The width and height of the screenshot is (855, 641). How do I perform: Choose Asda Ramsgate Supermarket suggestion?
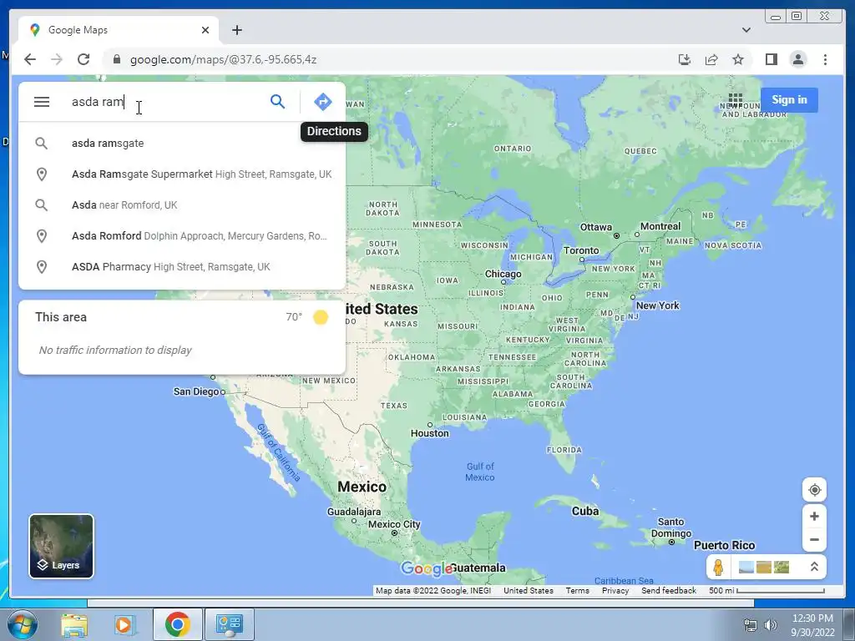(182, 174)
